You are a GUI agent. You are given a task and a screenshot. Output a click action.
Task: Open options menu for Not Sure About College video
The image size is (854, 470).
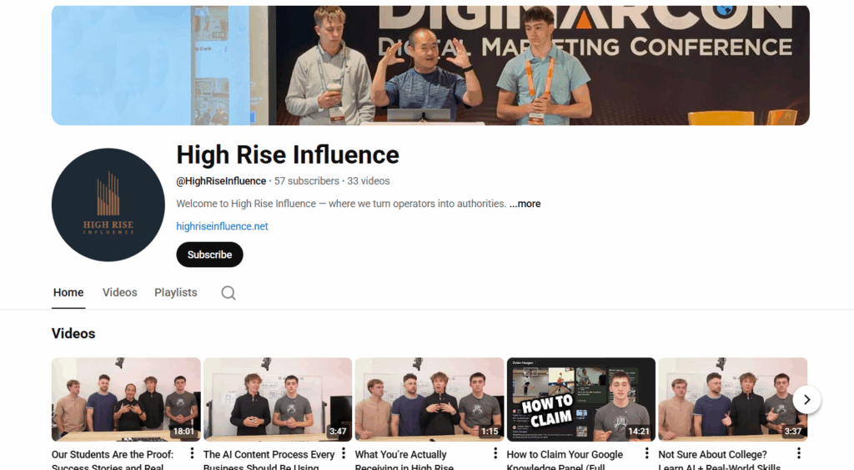click(x=798, y=453)
